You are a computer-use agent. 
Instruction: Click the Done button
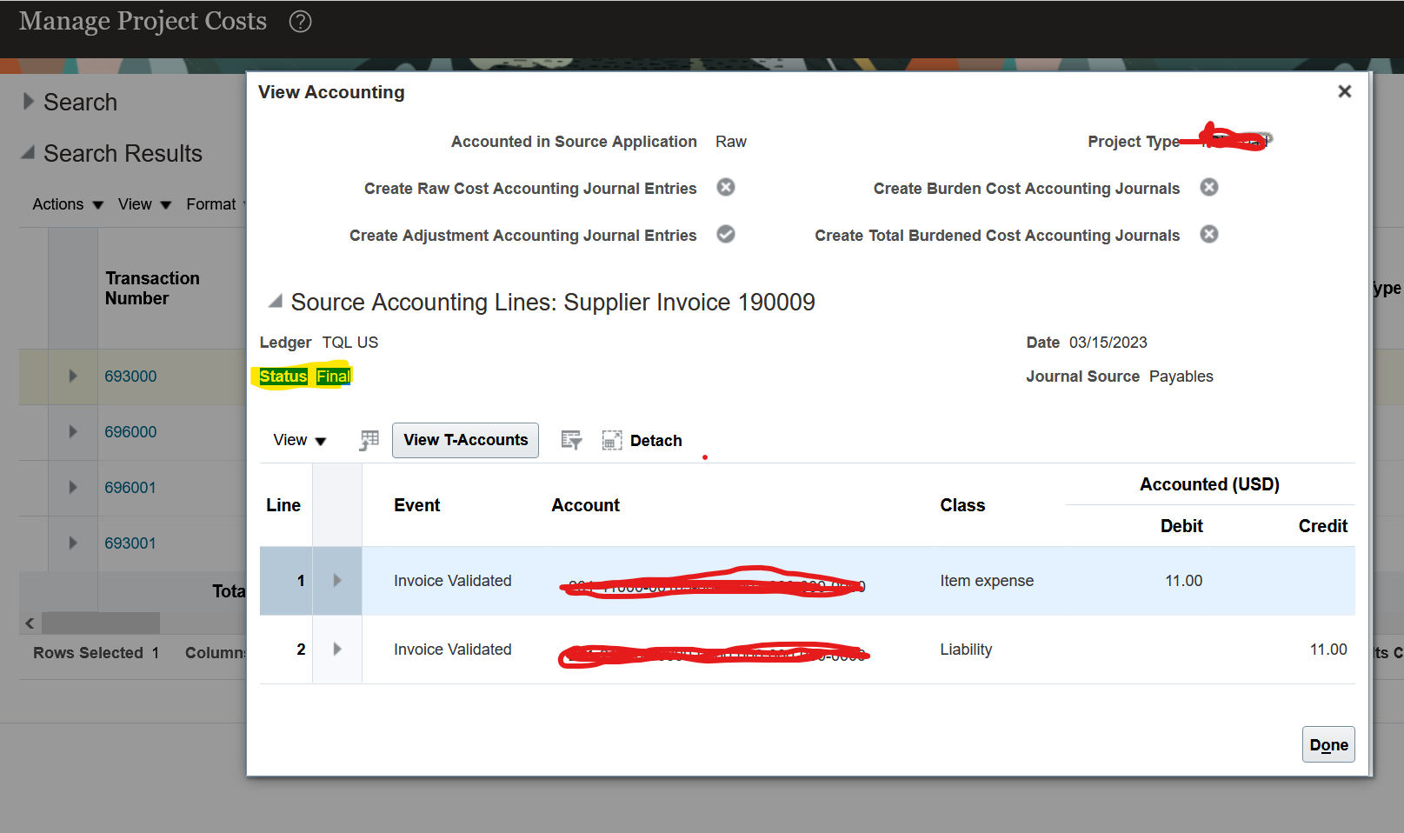point(1328,744)
